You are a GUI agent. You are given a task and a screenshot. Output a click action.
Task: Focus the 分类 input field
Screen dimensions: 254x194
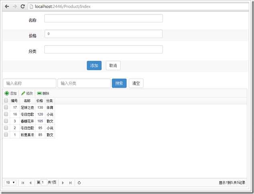click(103, 49)
